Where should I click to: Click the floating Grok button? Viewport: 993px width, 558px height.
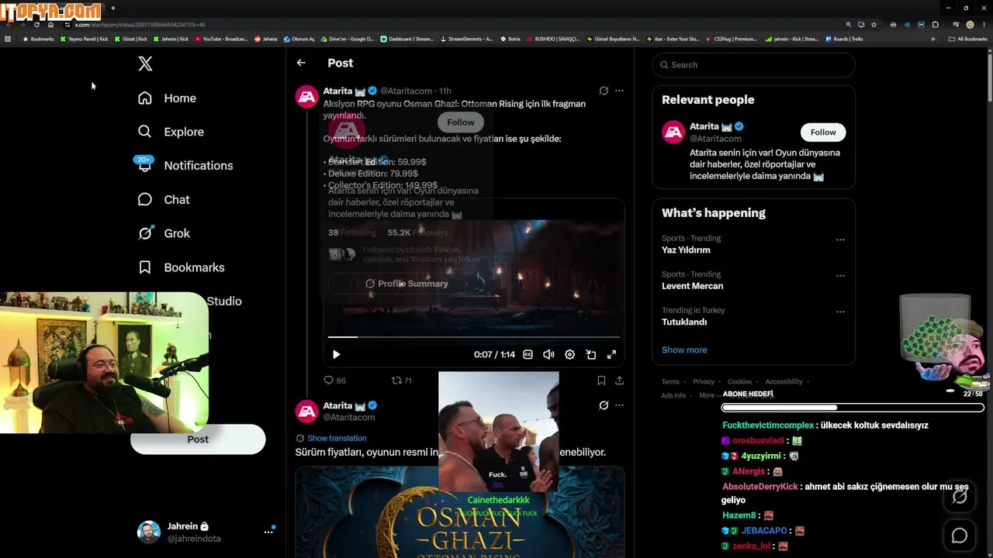(x=960, y=498)
